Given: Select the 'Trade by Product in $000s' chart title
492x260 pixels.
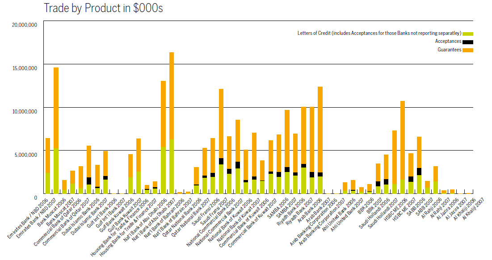Looking at the screenshot, I should (x=103, y=8).
